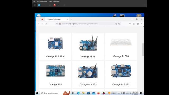Open a new browser tab
Screen dimensions: 169x95
[x=71, y=19]
